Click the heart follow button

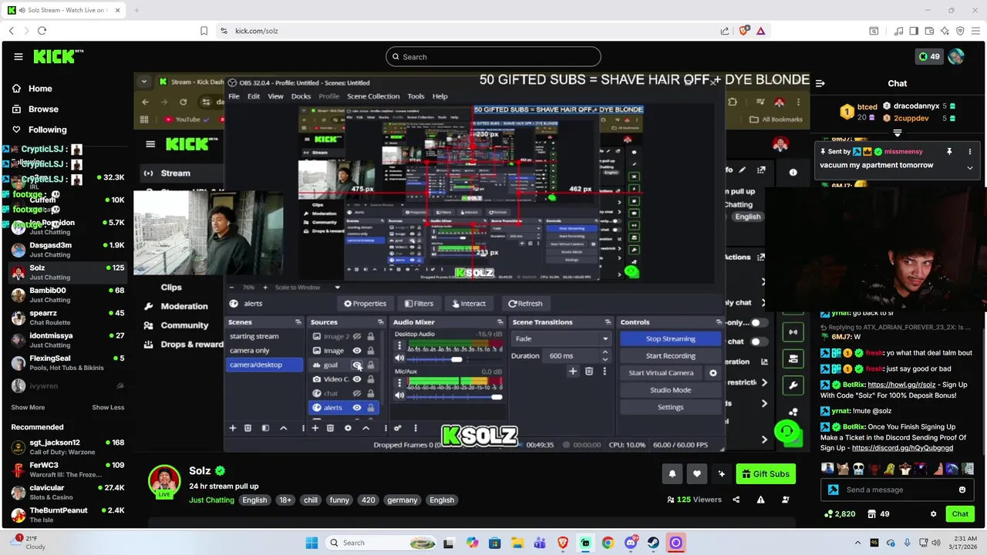(697, 474)
